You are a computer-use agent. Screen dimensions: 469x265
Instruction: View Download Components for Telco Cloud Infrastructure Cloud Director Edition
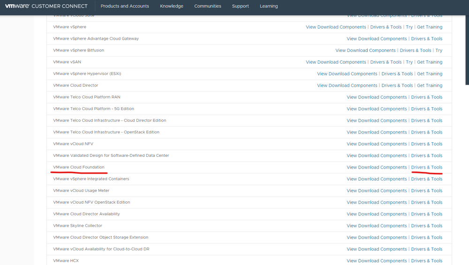(x=377, y=120)
